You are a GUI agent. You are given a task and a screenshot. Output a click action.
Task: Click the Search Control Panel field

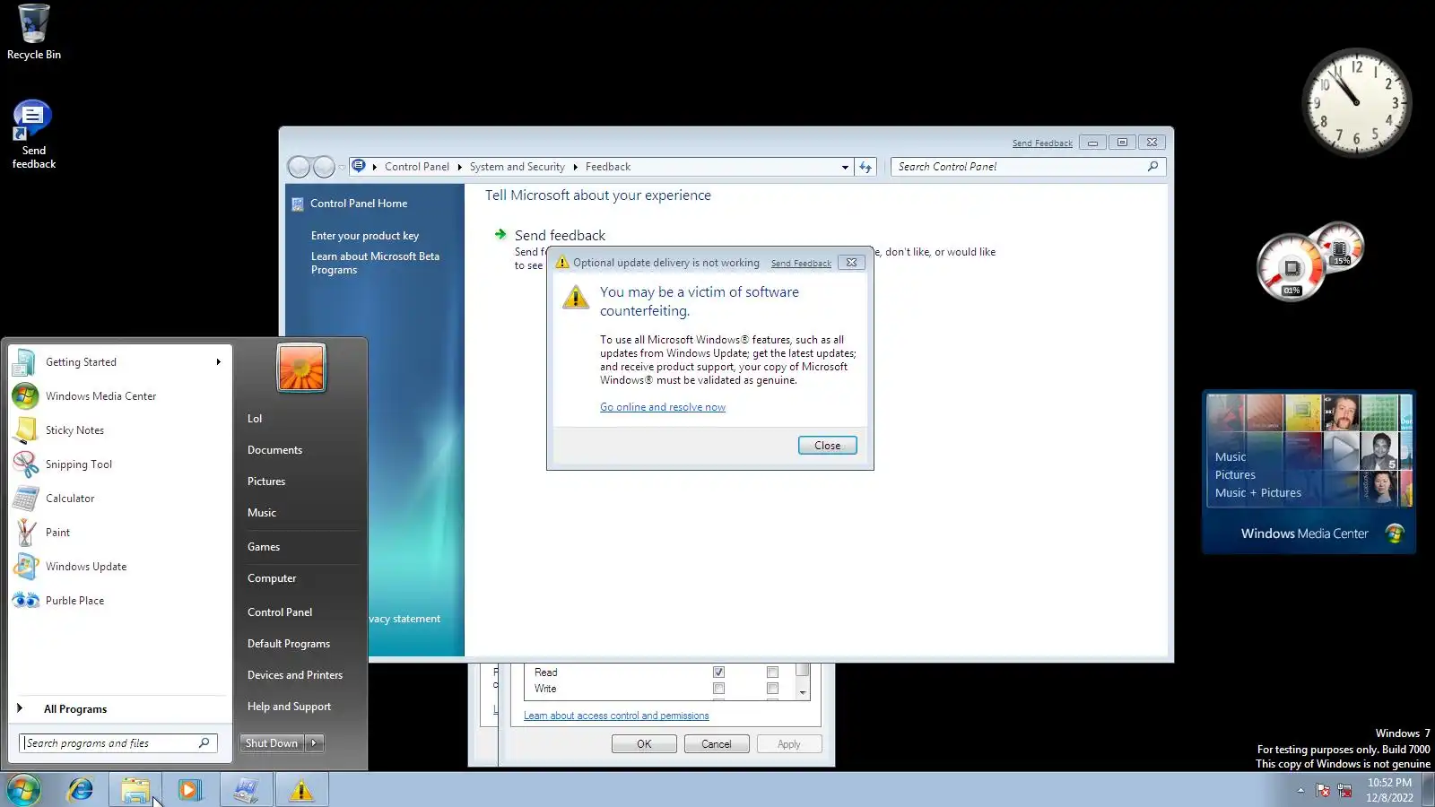(1028, 167)
